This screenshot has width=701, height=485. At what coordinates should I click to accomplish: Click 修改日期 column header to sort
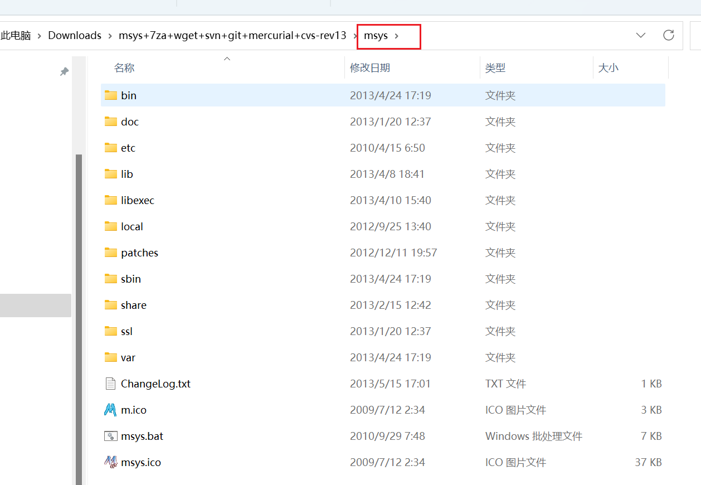371,67
